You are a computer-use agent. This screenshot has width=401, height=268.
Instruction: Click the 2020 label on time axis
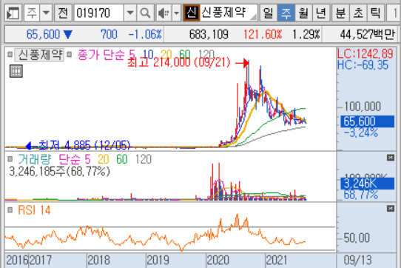tap(218, 261)
